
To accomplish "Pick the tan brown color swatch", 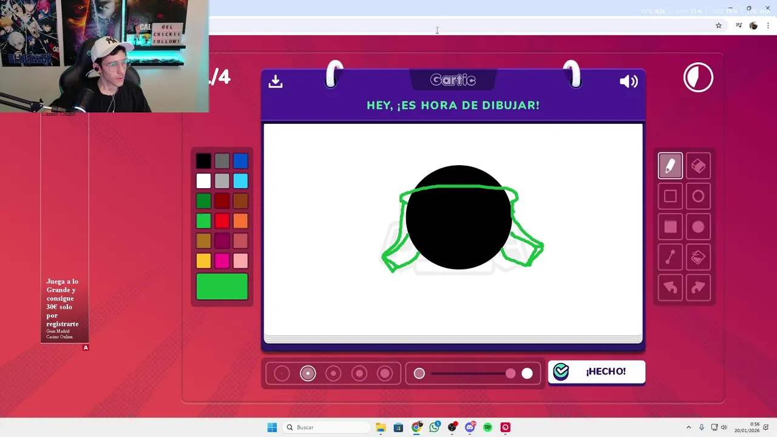I will [x=203, y=241].
